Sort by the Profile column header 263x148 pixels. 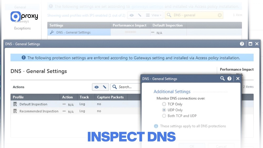tap(35, 97)
